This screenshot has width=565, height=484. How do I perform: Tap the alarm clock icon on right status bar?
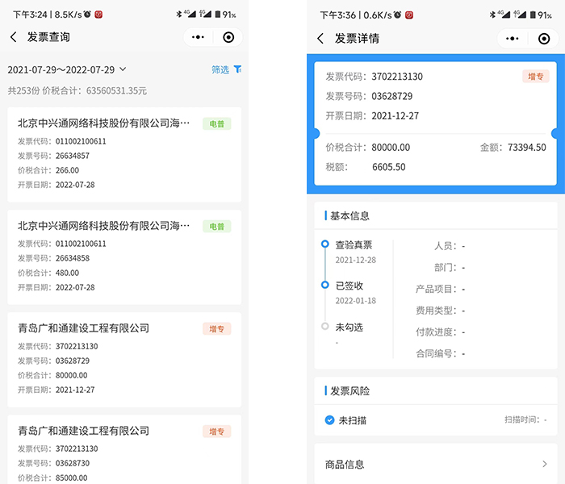point(397,15)
